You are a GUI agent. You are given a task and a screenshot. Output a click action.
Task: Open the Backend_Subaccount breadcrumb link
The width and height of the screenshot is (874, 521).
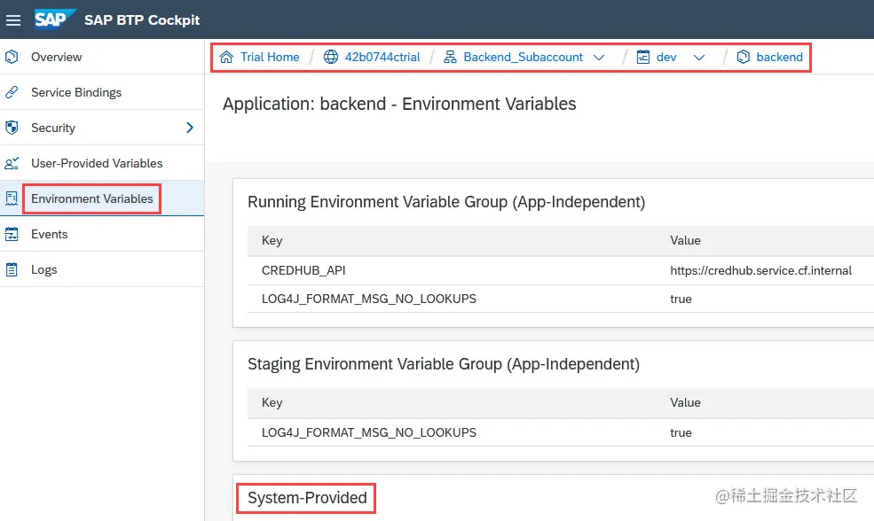[523, 57]
